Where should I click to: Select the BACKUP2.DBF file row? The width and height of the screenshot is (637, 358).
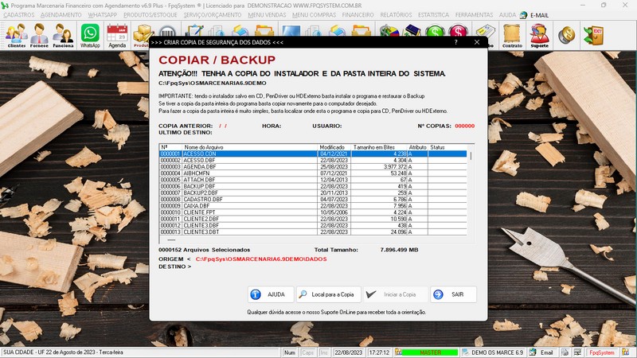pos(313,193)
